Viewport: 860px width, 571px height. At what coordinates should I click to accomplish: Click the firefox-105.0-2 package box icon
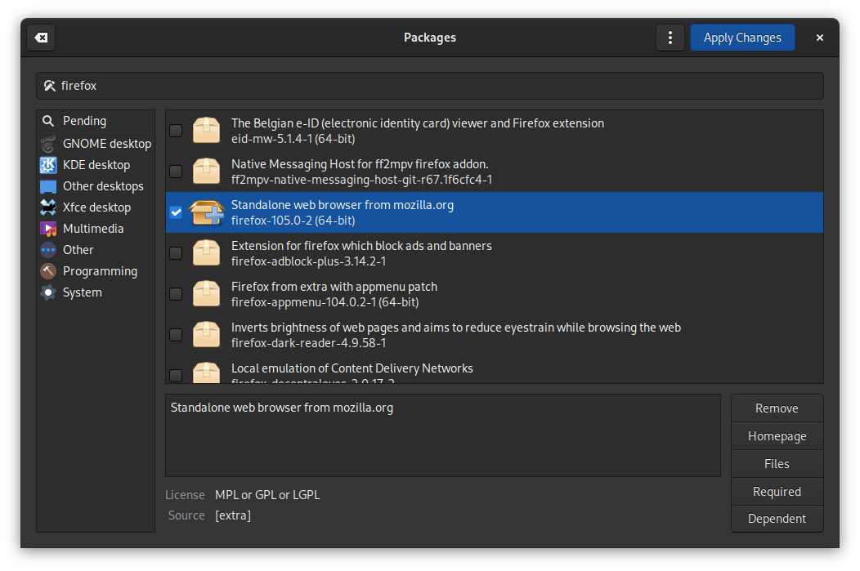[x=206, y=212]
